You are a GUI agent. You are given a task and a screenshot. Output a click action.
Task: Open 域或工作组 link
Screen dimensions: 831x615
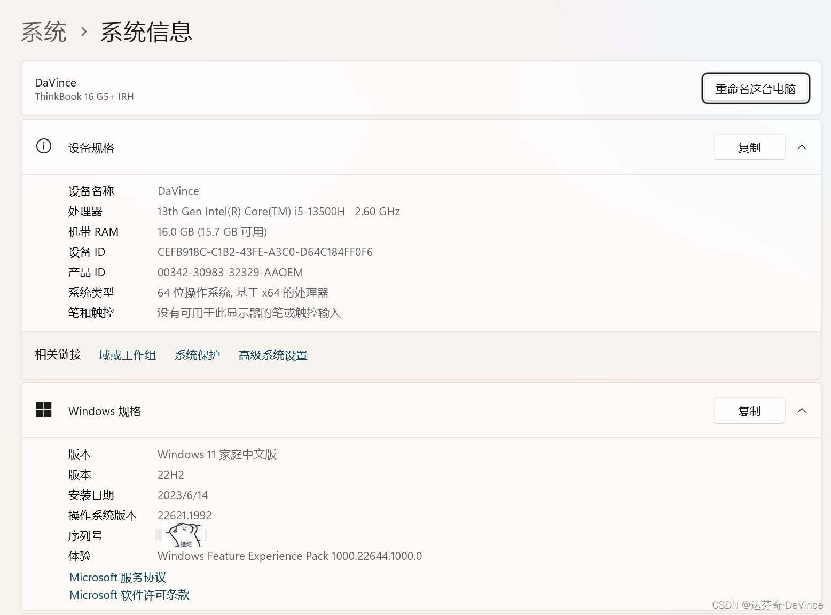tap(127, 355)
